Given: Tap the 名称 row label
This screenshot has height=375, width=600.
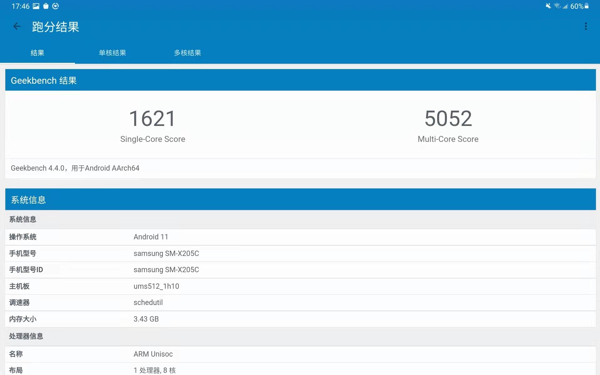Looking at the screenshot, I should click(x=16, y=354).
